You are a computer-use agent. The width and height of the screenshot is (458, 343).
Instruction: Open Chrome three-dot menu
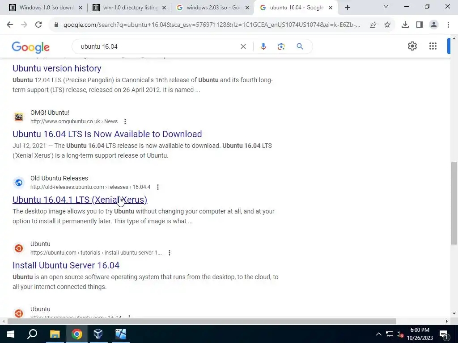pos(448,25)
